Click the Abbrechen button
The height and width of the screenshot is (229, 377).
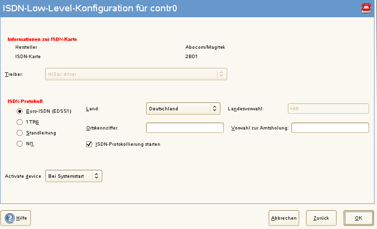pos(284,218)
